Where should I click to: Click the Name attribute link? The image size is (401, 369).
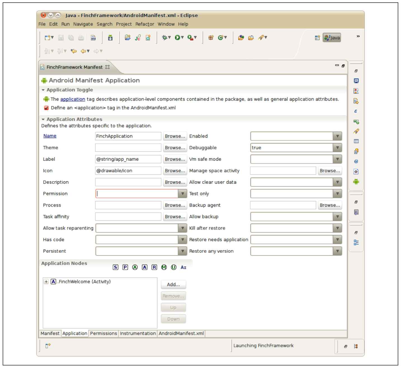pos(50,136)
